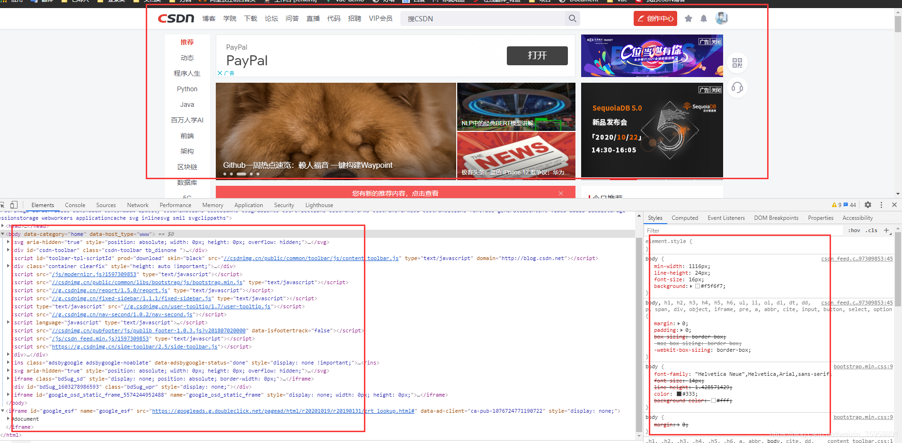This screenshot has height=443, width=902.
Task: Open color picker for #333 swatch
Action: tap(679, 394)
